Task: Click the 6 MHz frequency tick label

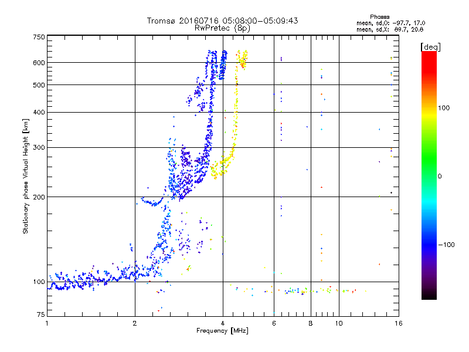Action: coord(274,323)
